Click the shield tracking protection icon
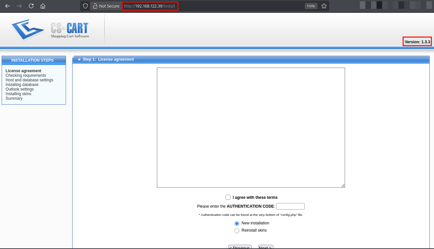 coord(85,6)
